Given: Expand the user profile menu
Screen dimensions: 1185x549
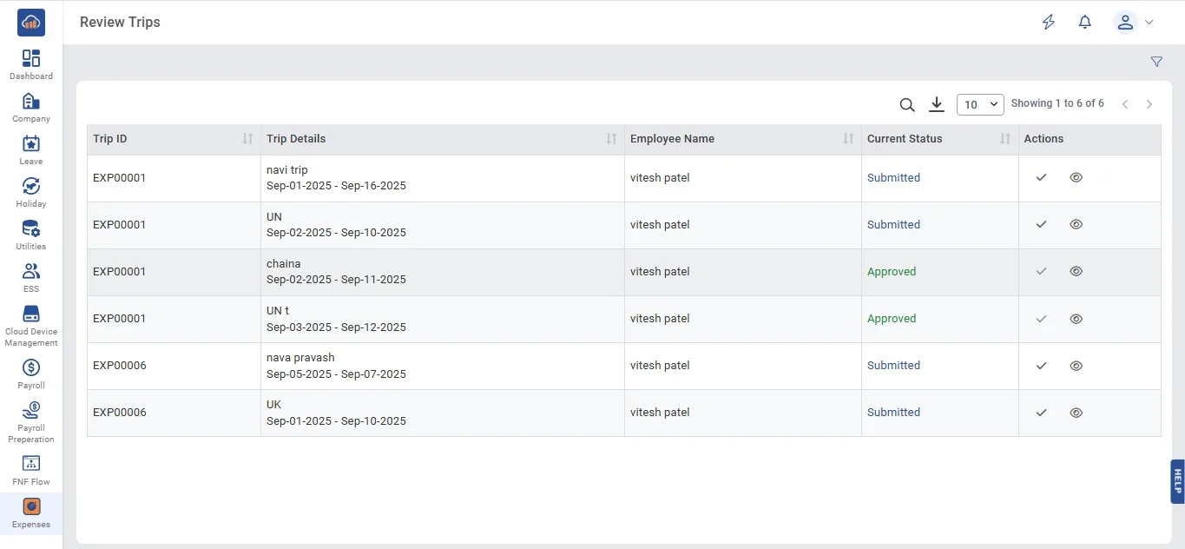Looking at the screenshot, I should click(1133, 23).
